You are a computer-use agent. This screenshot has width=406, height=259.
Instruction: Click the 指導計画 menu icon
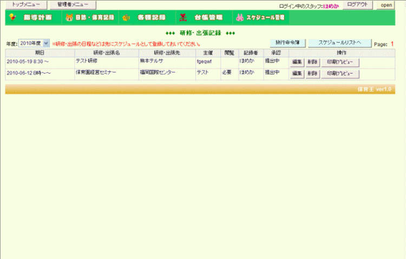pos(12,17)
